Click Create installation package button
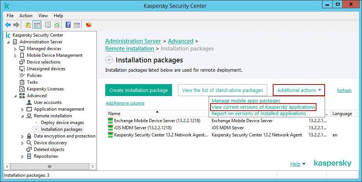Viewport: 362px width, 182px height. point(138,90)
